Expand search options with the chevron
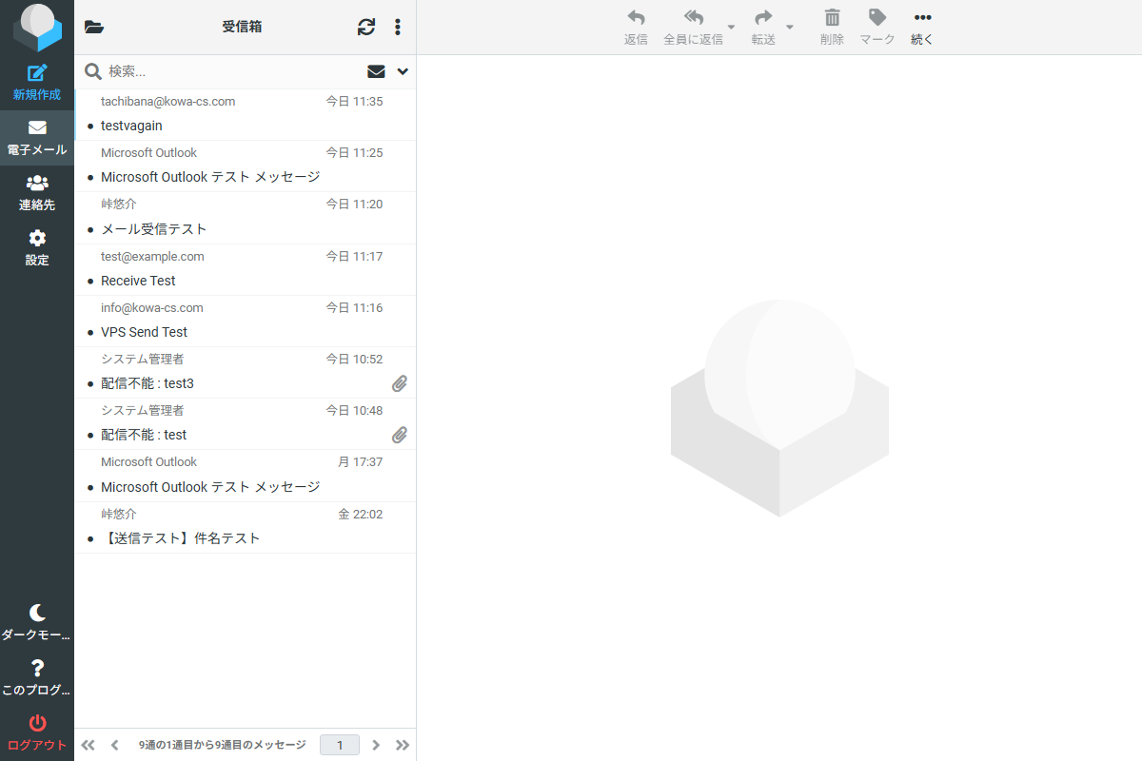 pos(402,71)
